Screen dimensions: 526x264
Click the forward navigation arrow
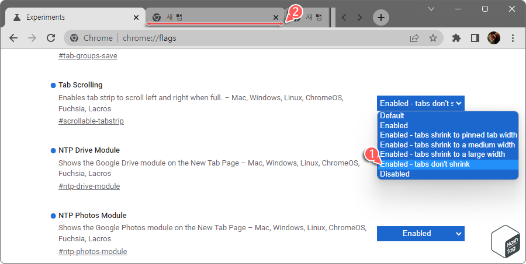pos(32,38)
